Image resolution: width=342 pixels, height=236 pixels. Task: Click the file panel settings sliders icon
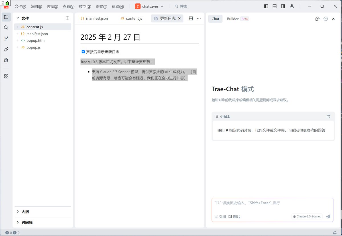pyautogui.click(x=68, y=18)
